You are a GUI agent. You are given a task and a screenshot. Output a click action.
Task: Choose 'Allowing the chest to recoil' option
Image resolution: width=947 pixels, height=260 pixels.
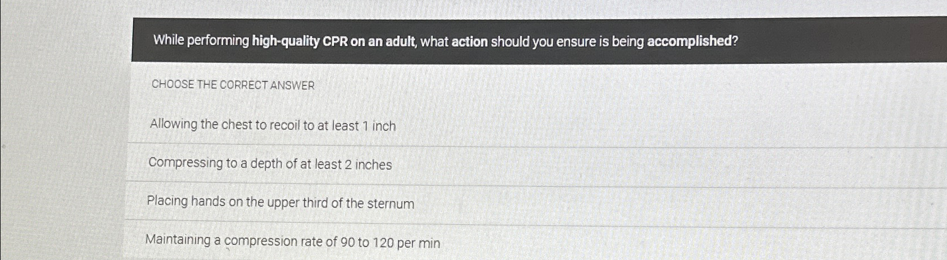pos(536,125)
